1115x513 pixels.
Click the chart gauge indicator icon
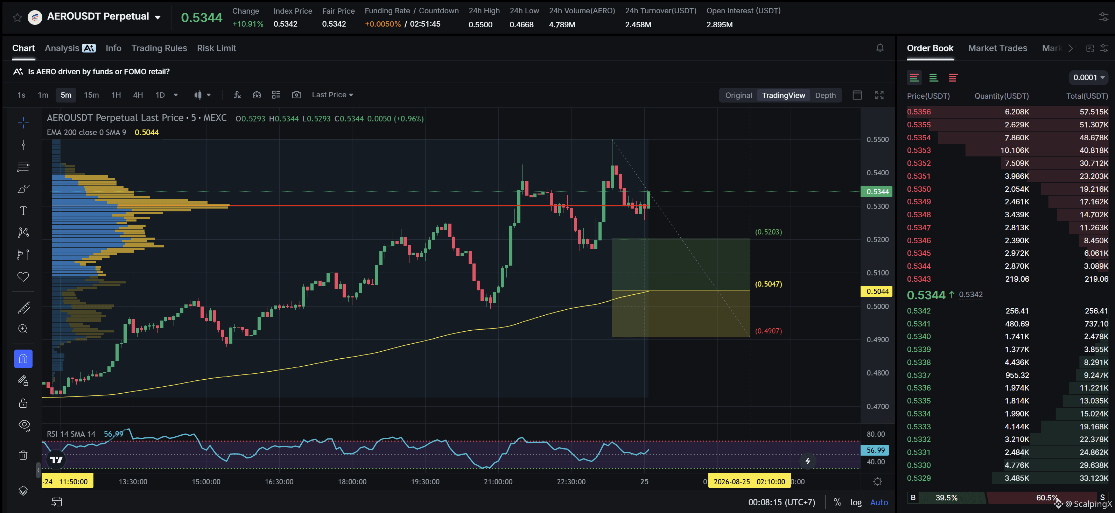(x=257, y=95)
